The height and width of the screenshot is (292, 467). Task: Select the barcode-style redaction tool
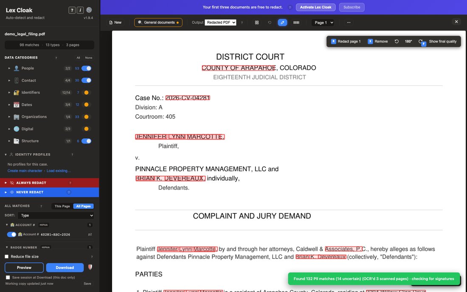[296, 22]
